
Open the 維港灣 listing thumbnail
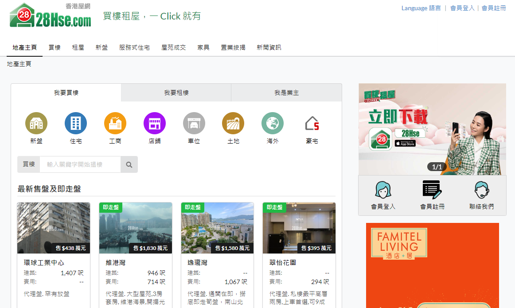[136, 228]
